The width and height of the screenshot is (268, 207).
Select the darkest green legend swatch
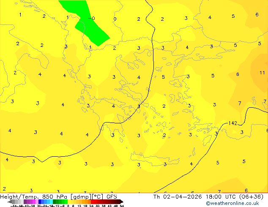point(55,202)
